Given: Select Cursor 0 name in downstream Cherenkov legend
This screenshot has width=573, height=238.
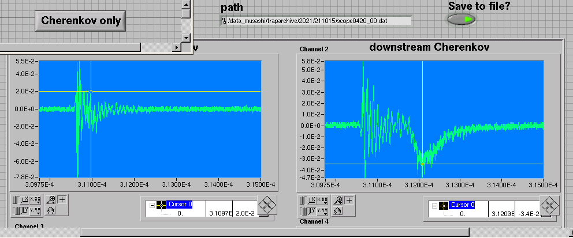Looking at the screenshot, I should 463,205.
